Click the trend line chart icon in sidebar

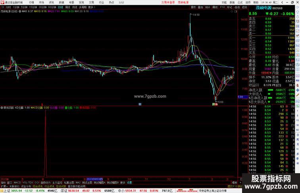pos(298,31)
